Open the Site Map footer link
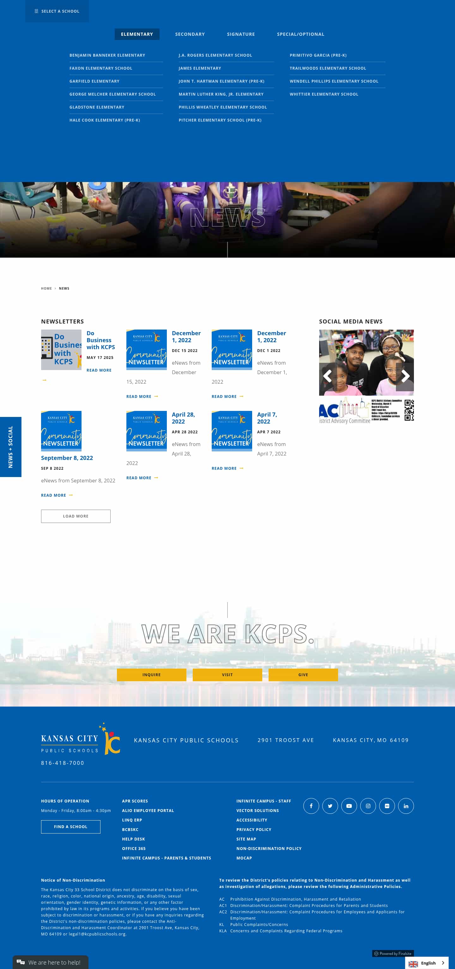The height and width of the screenshot is (969, 455). click(246, 839)
